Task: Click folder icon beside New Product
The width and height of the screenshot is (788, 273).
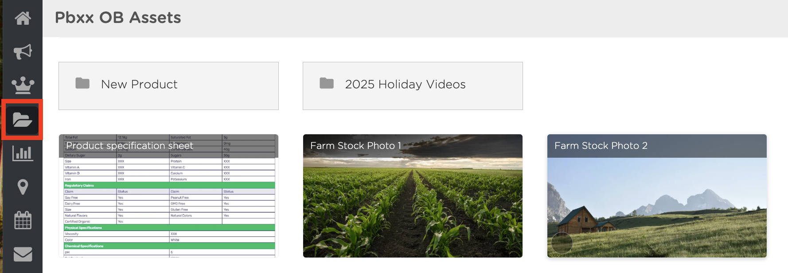Action: [82, 83]
